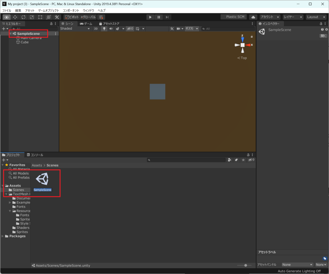This screenshot has width=329, height=274.
Task: Toggle scene lighting
Action: [x=104, y=29]
